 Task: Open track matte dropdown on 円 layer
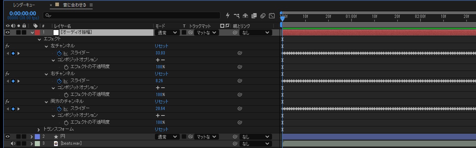[x=206, y=137]
